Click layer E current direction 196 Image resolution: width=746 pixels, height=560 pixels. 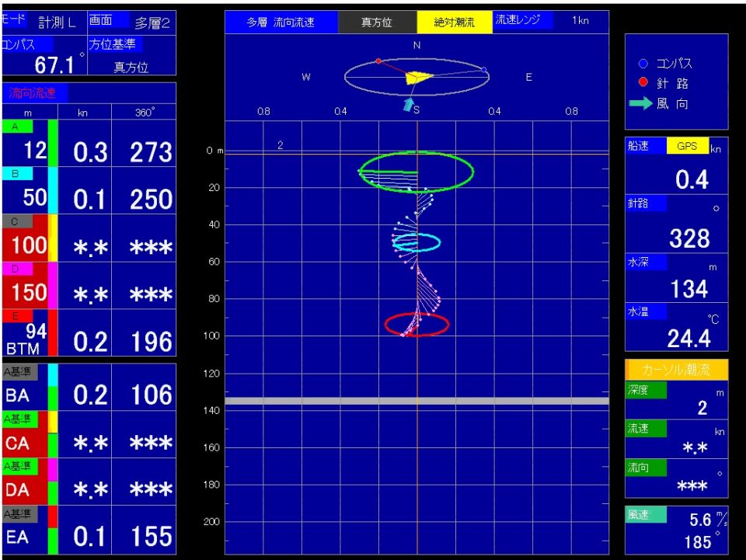click(151, 341)
